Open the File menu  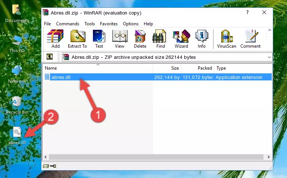pyautogui.click(x=47, y=24)
